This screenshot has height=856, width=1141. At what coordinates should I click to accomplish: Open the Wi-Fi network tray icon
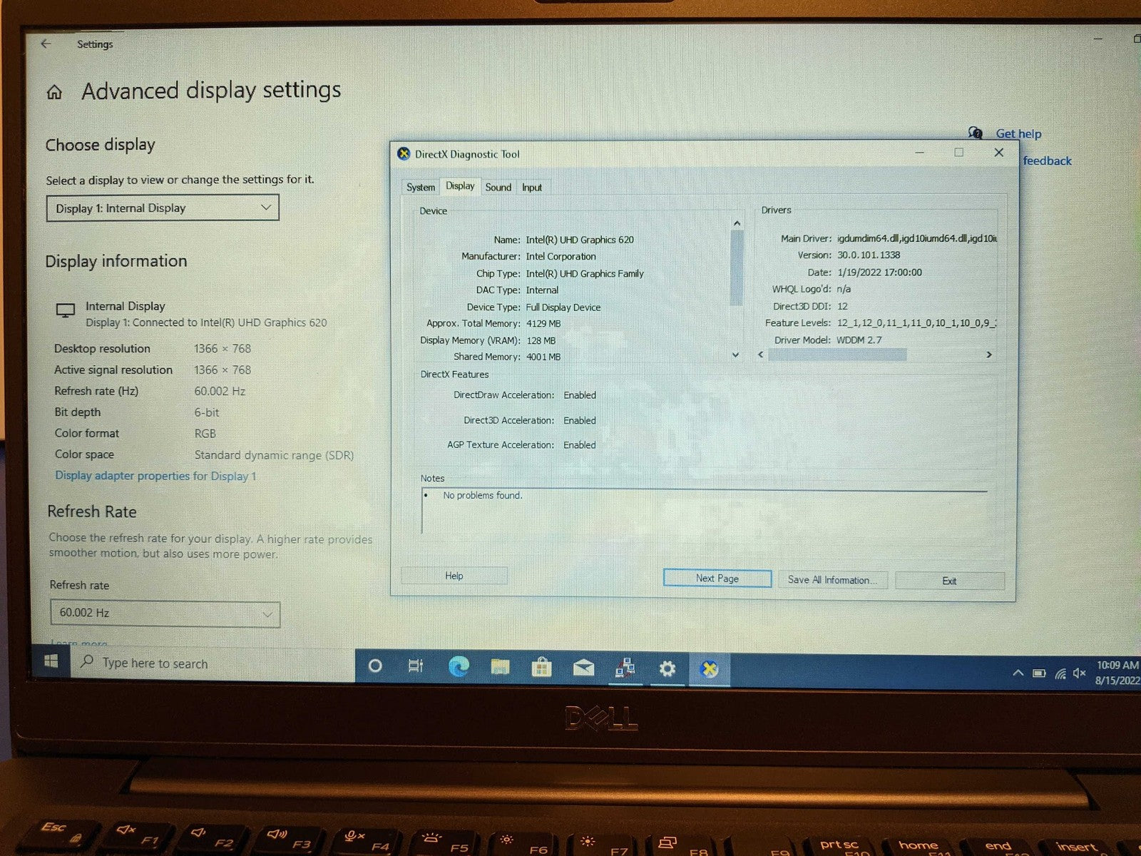pyautogui.click(x=1060, y=673)
